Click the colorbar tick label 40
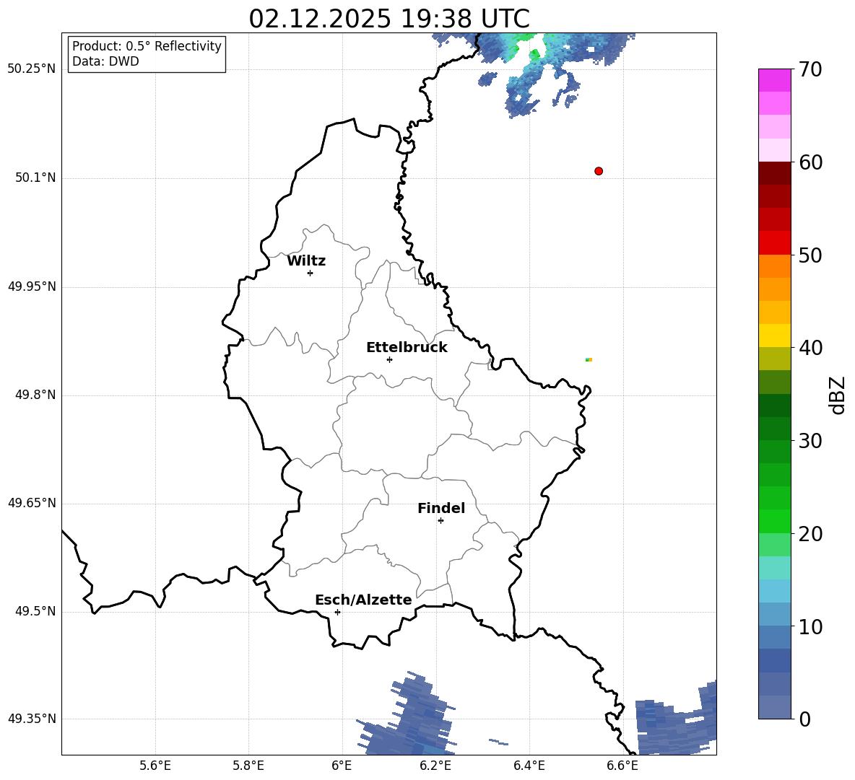Image resolution: width=855 pixels, height=780 pixels. pyautogui.click(x=810, y=348)
